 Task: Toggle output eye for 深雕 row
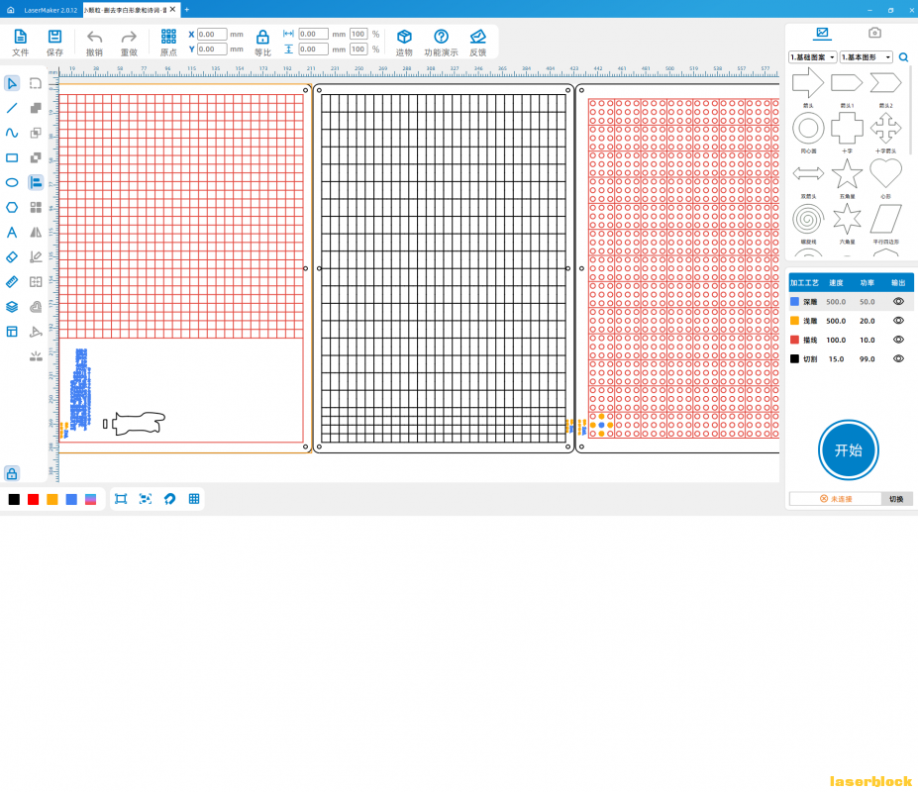[x=898, y=302]
